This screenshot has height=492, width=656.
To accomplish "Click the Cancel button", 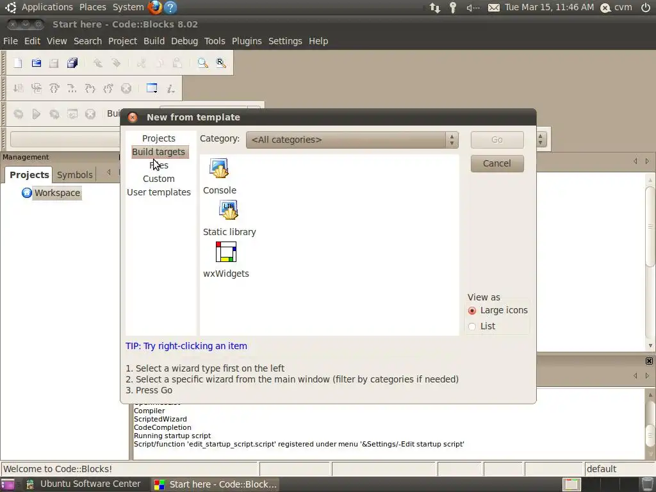I will (x=497, y=163).
